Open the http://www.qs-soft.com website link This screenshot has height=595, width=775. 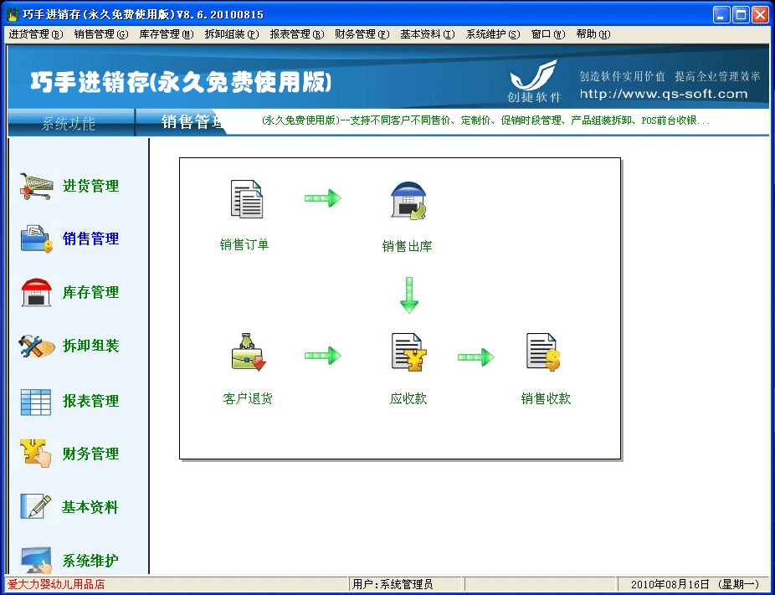pyautogui.click(x=664, y=94)
